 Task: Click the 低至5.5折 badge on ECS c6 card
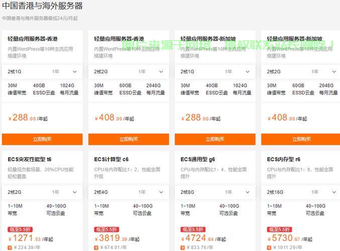tap(106, 229)
